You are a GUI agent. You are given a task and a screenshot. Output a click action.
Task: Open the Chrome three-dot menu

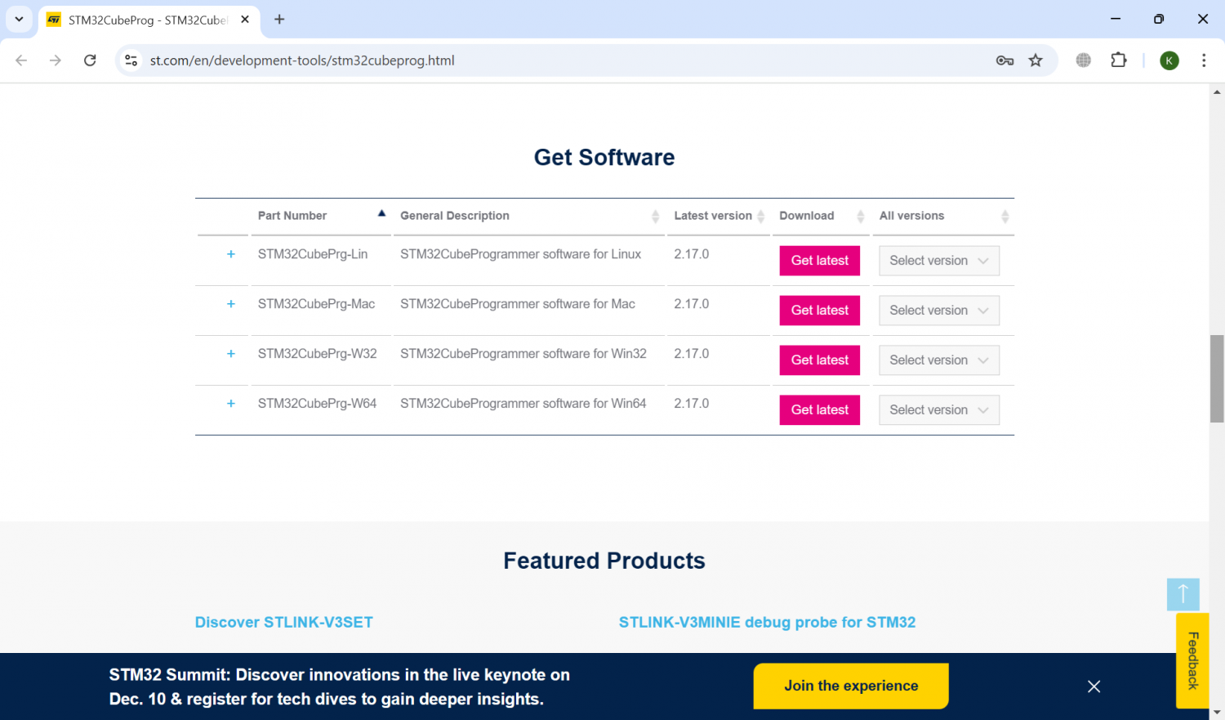[x=1205, y=60]
